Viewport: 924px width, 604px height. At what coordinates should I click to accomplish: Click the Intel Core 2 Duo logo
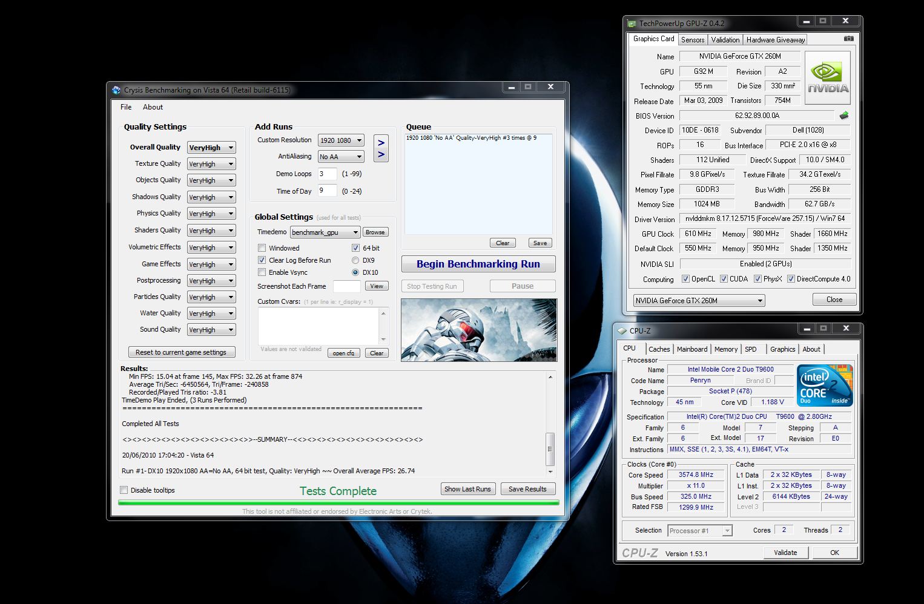[824, 386]
